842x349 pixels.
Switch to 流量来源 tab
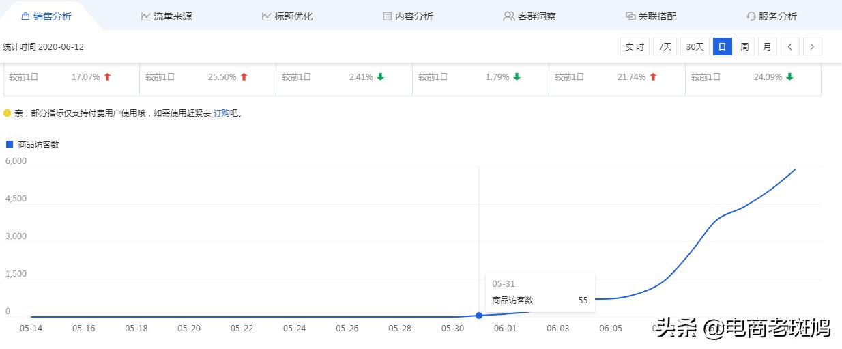point(166,16)
